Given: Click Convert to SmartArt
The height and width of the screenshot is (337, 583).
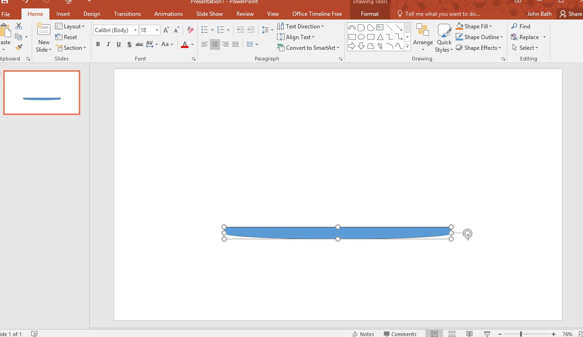Looking at the screenshot, I should coord(308,47).
